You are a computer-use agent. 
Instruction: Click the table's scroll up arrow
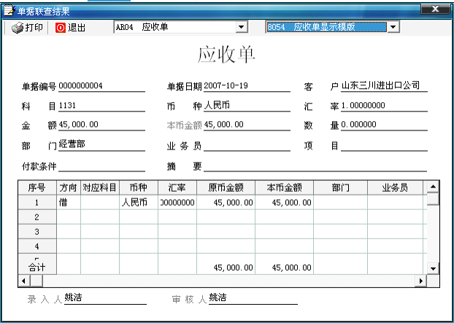[433, 187]
